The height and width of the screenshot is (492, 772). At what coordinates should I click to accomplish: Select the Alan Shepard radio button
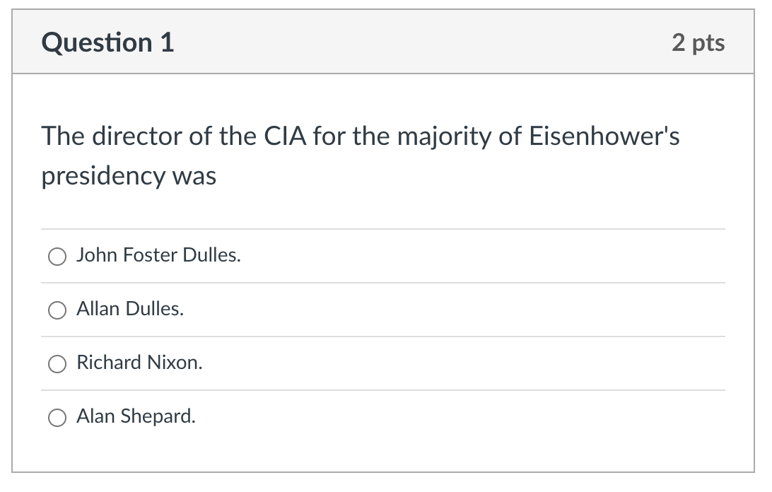(57, 417)
